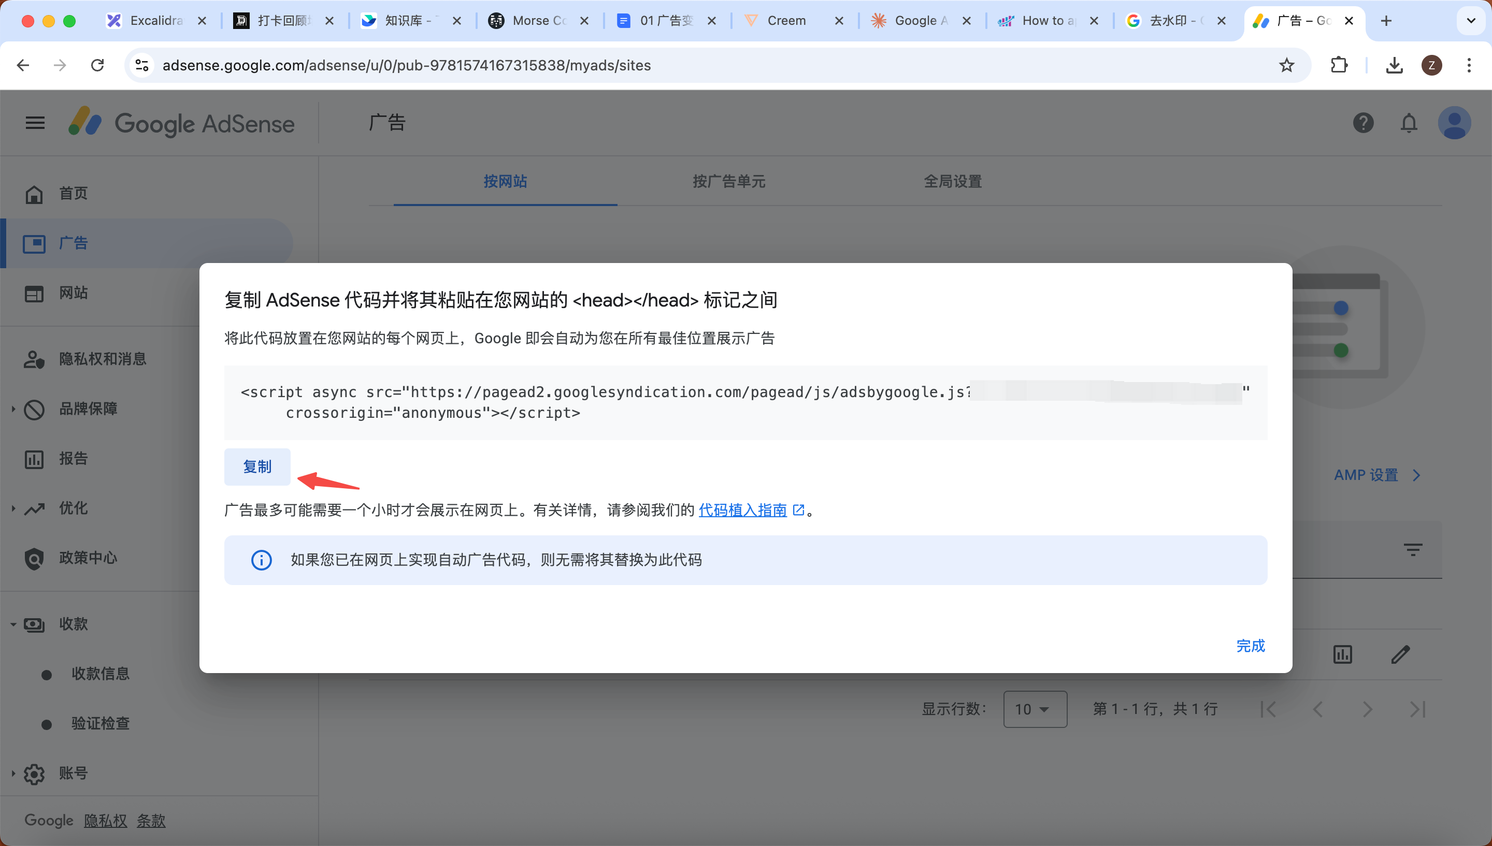1492x846 pixels.
Task: Close the Excalidraw browser tab
Action: pyautogui.click(x=202, y=21)
